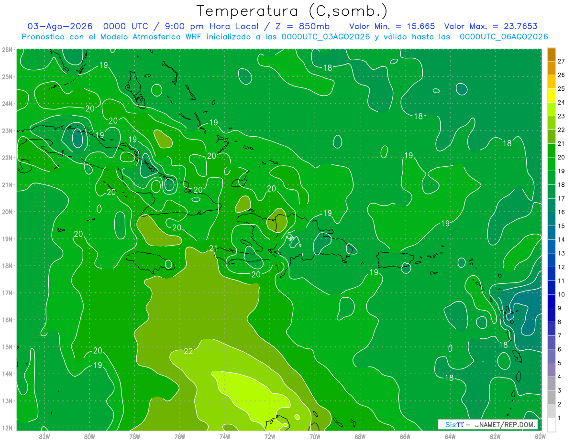574x443 pixels.
Task: Click "Valor Min. = 15.665" readout
Action: 392,26
